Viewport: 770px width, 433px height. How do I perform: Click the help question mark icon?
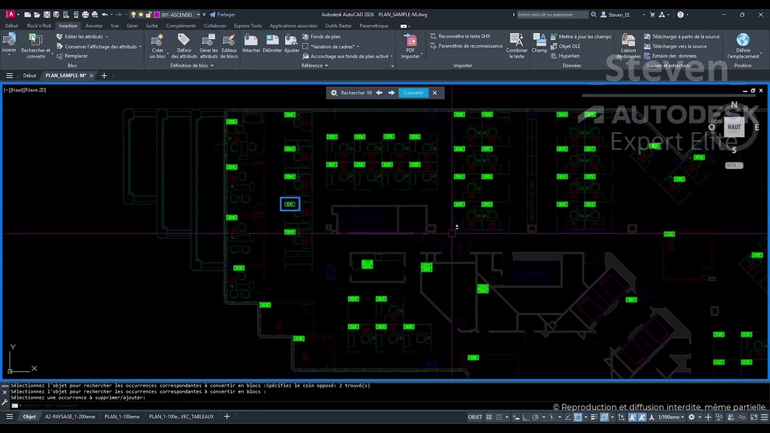click(680, 14)
